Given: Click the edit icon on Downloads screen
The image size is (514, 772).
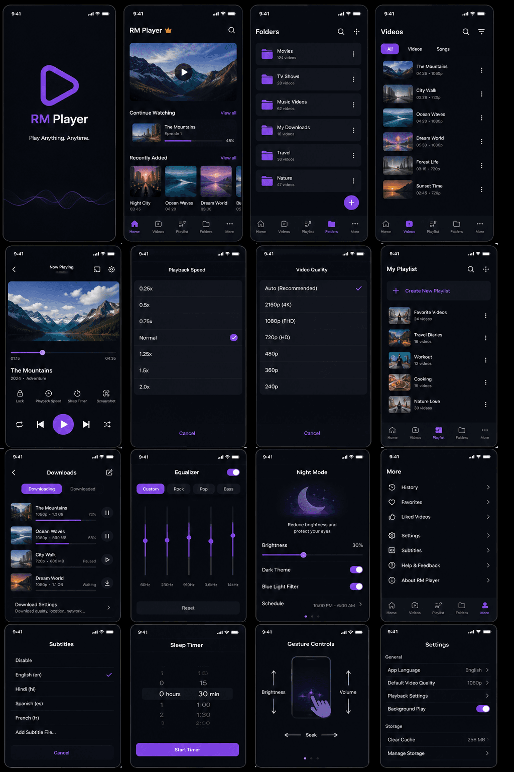Looking at the screenshot, I should (x=109, y=472).
